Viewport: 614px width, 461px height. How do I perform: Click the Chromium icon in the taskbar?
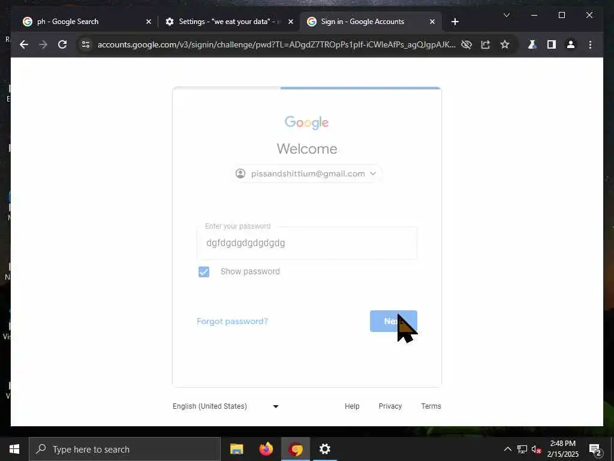point(296,449)
